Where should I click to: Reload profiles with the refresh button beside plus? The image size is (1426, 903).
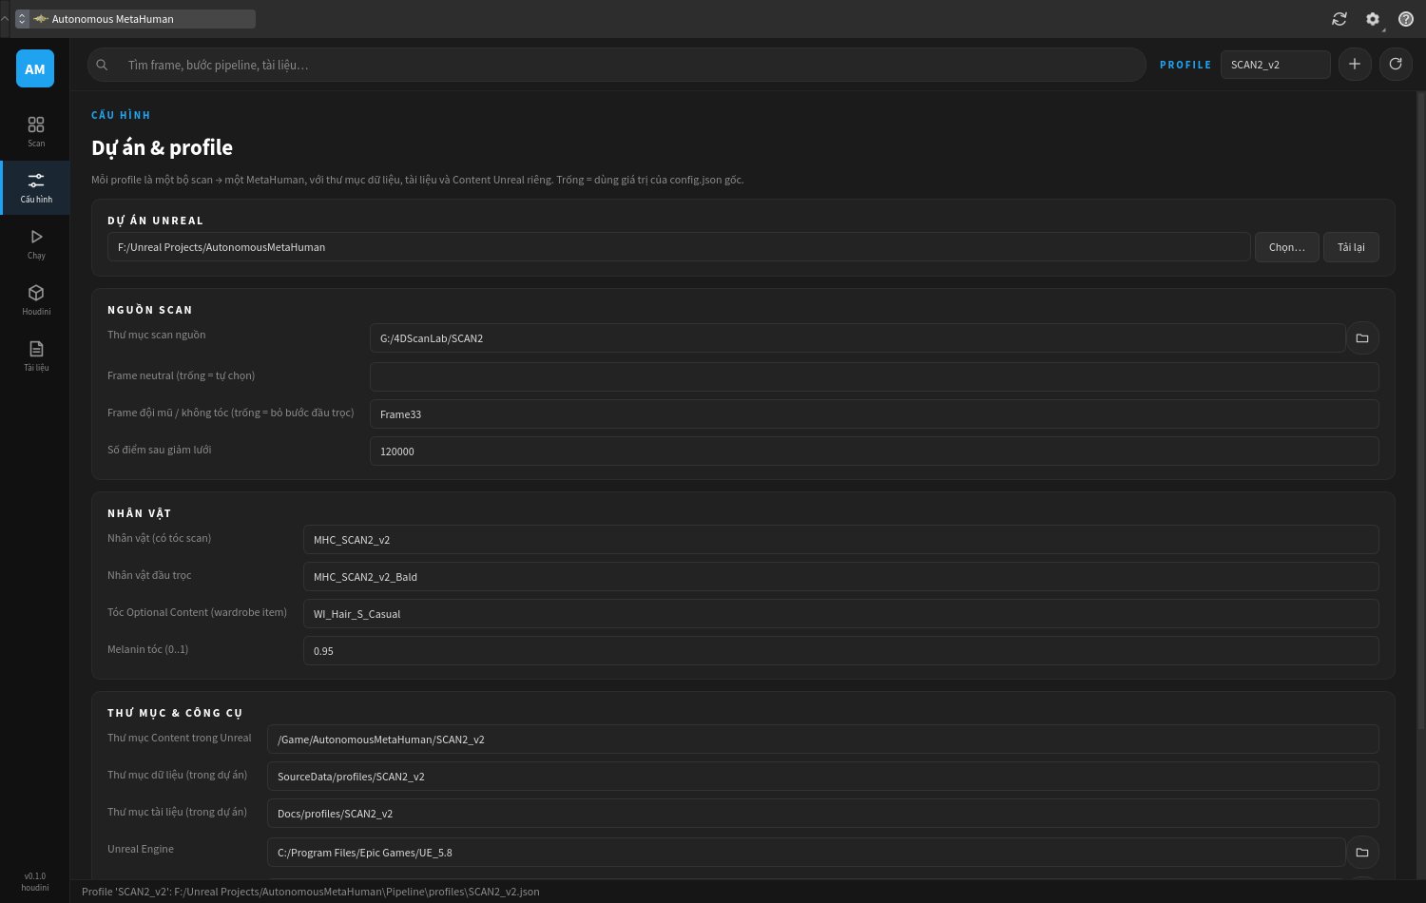tap(1396, 64)
